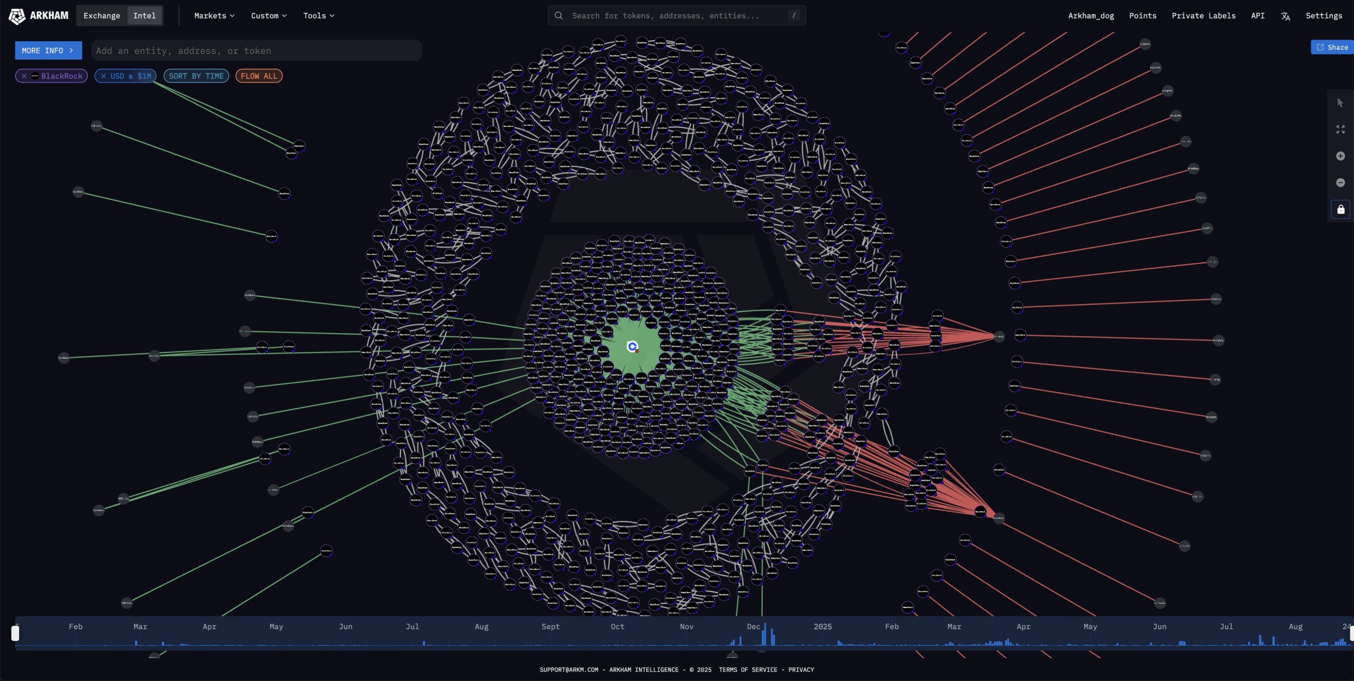Remove the BlackRock filter chip
The height and width of the screenshot is (681, 1354).
24,76
